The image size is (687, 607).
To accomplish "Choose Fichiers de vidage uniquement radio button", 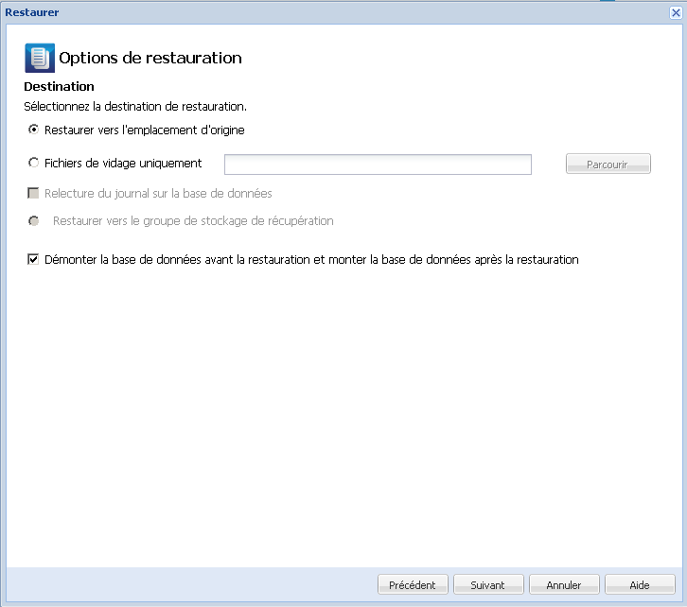I will tap(33, 163).
